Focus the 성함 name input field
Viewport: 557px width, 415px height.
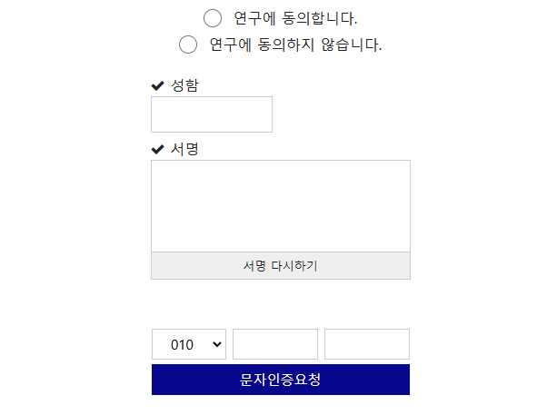212,114
